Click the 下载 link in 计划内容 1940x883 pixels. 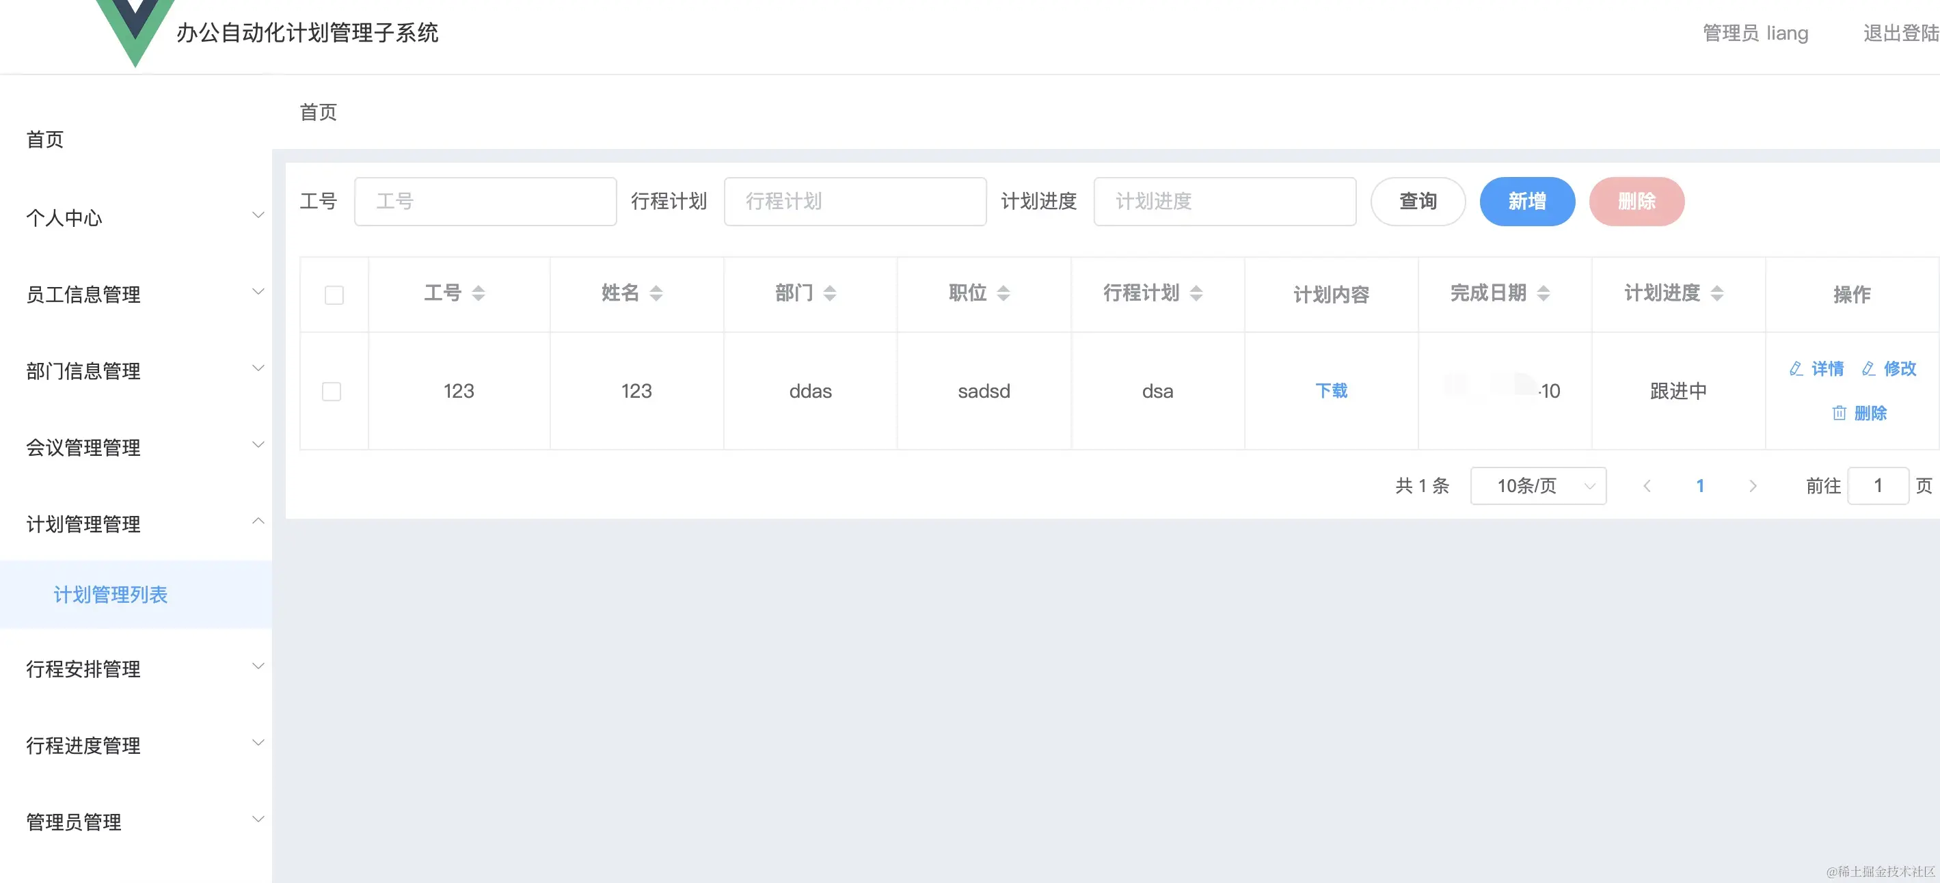(x=1331, y=391)
